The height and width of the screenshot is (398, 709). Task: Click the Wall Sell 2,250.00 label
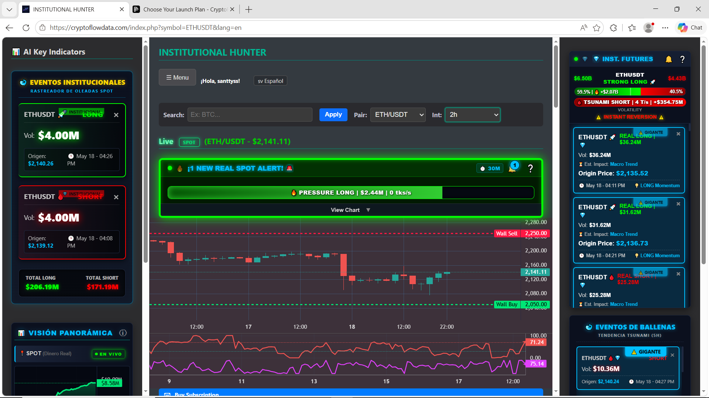522,233
